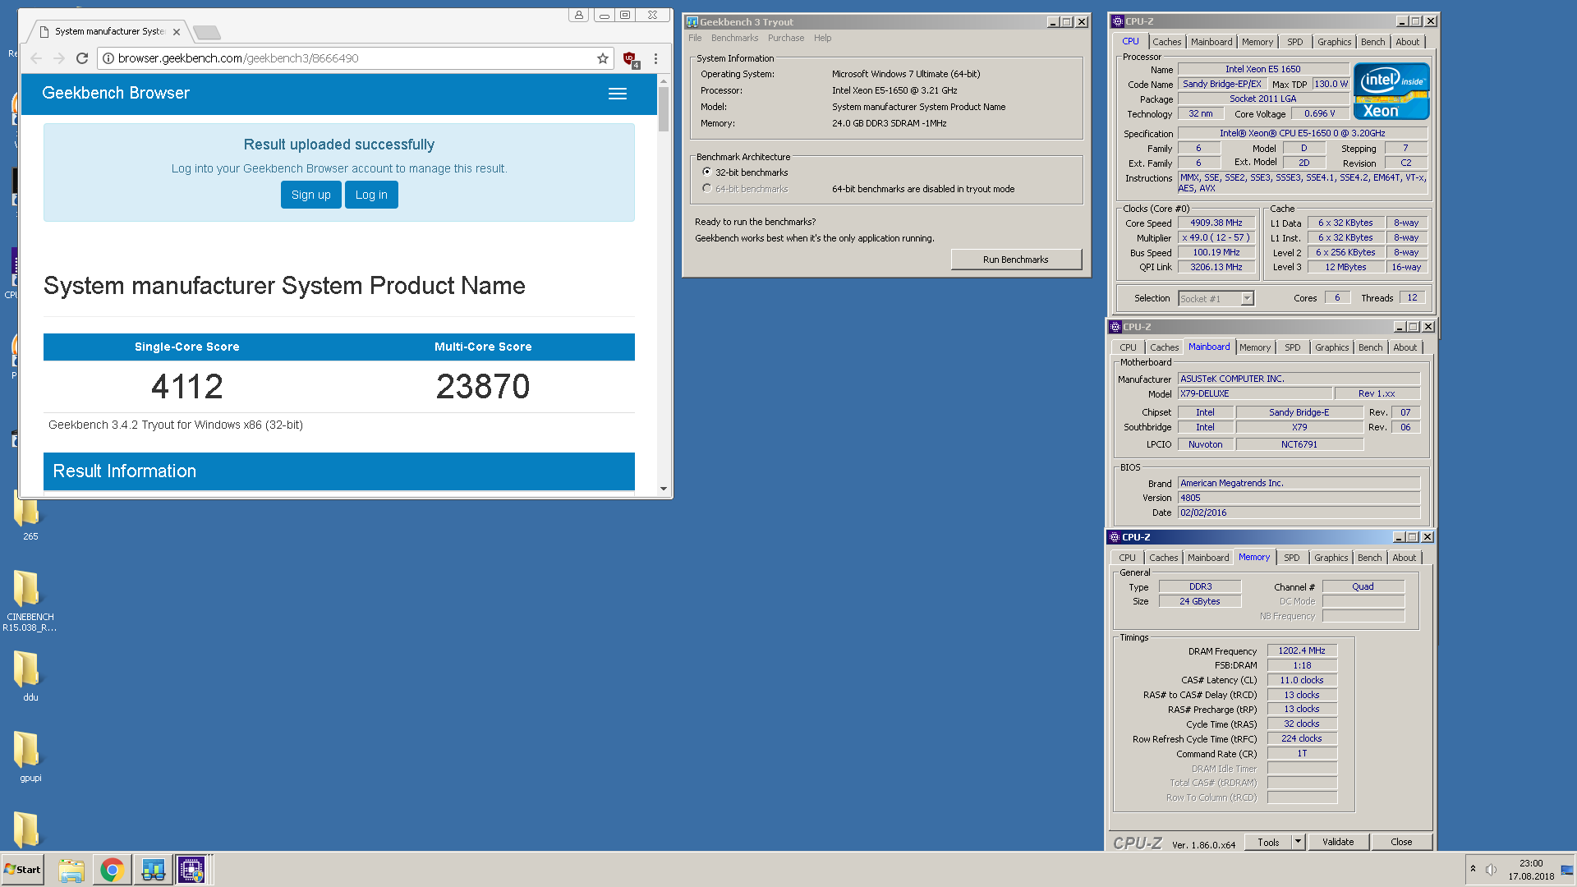
Task: Open the Geekbench taskbar icon
Action: pos(153,870)
